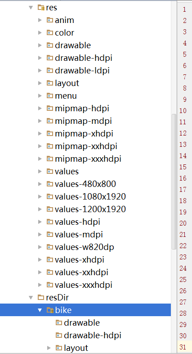Expand the menu folder arrow
Viewport: 192px width, 354px height.
click(x=40, y=96)
